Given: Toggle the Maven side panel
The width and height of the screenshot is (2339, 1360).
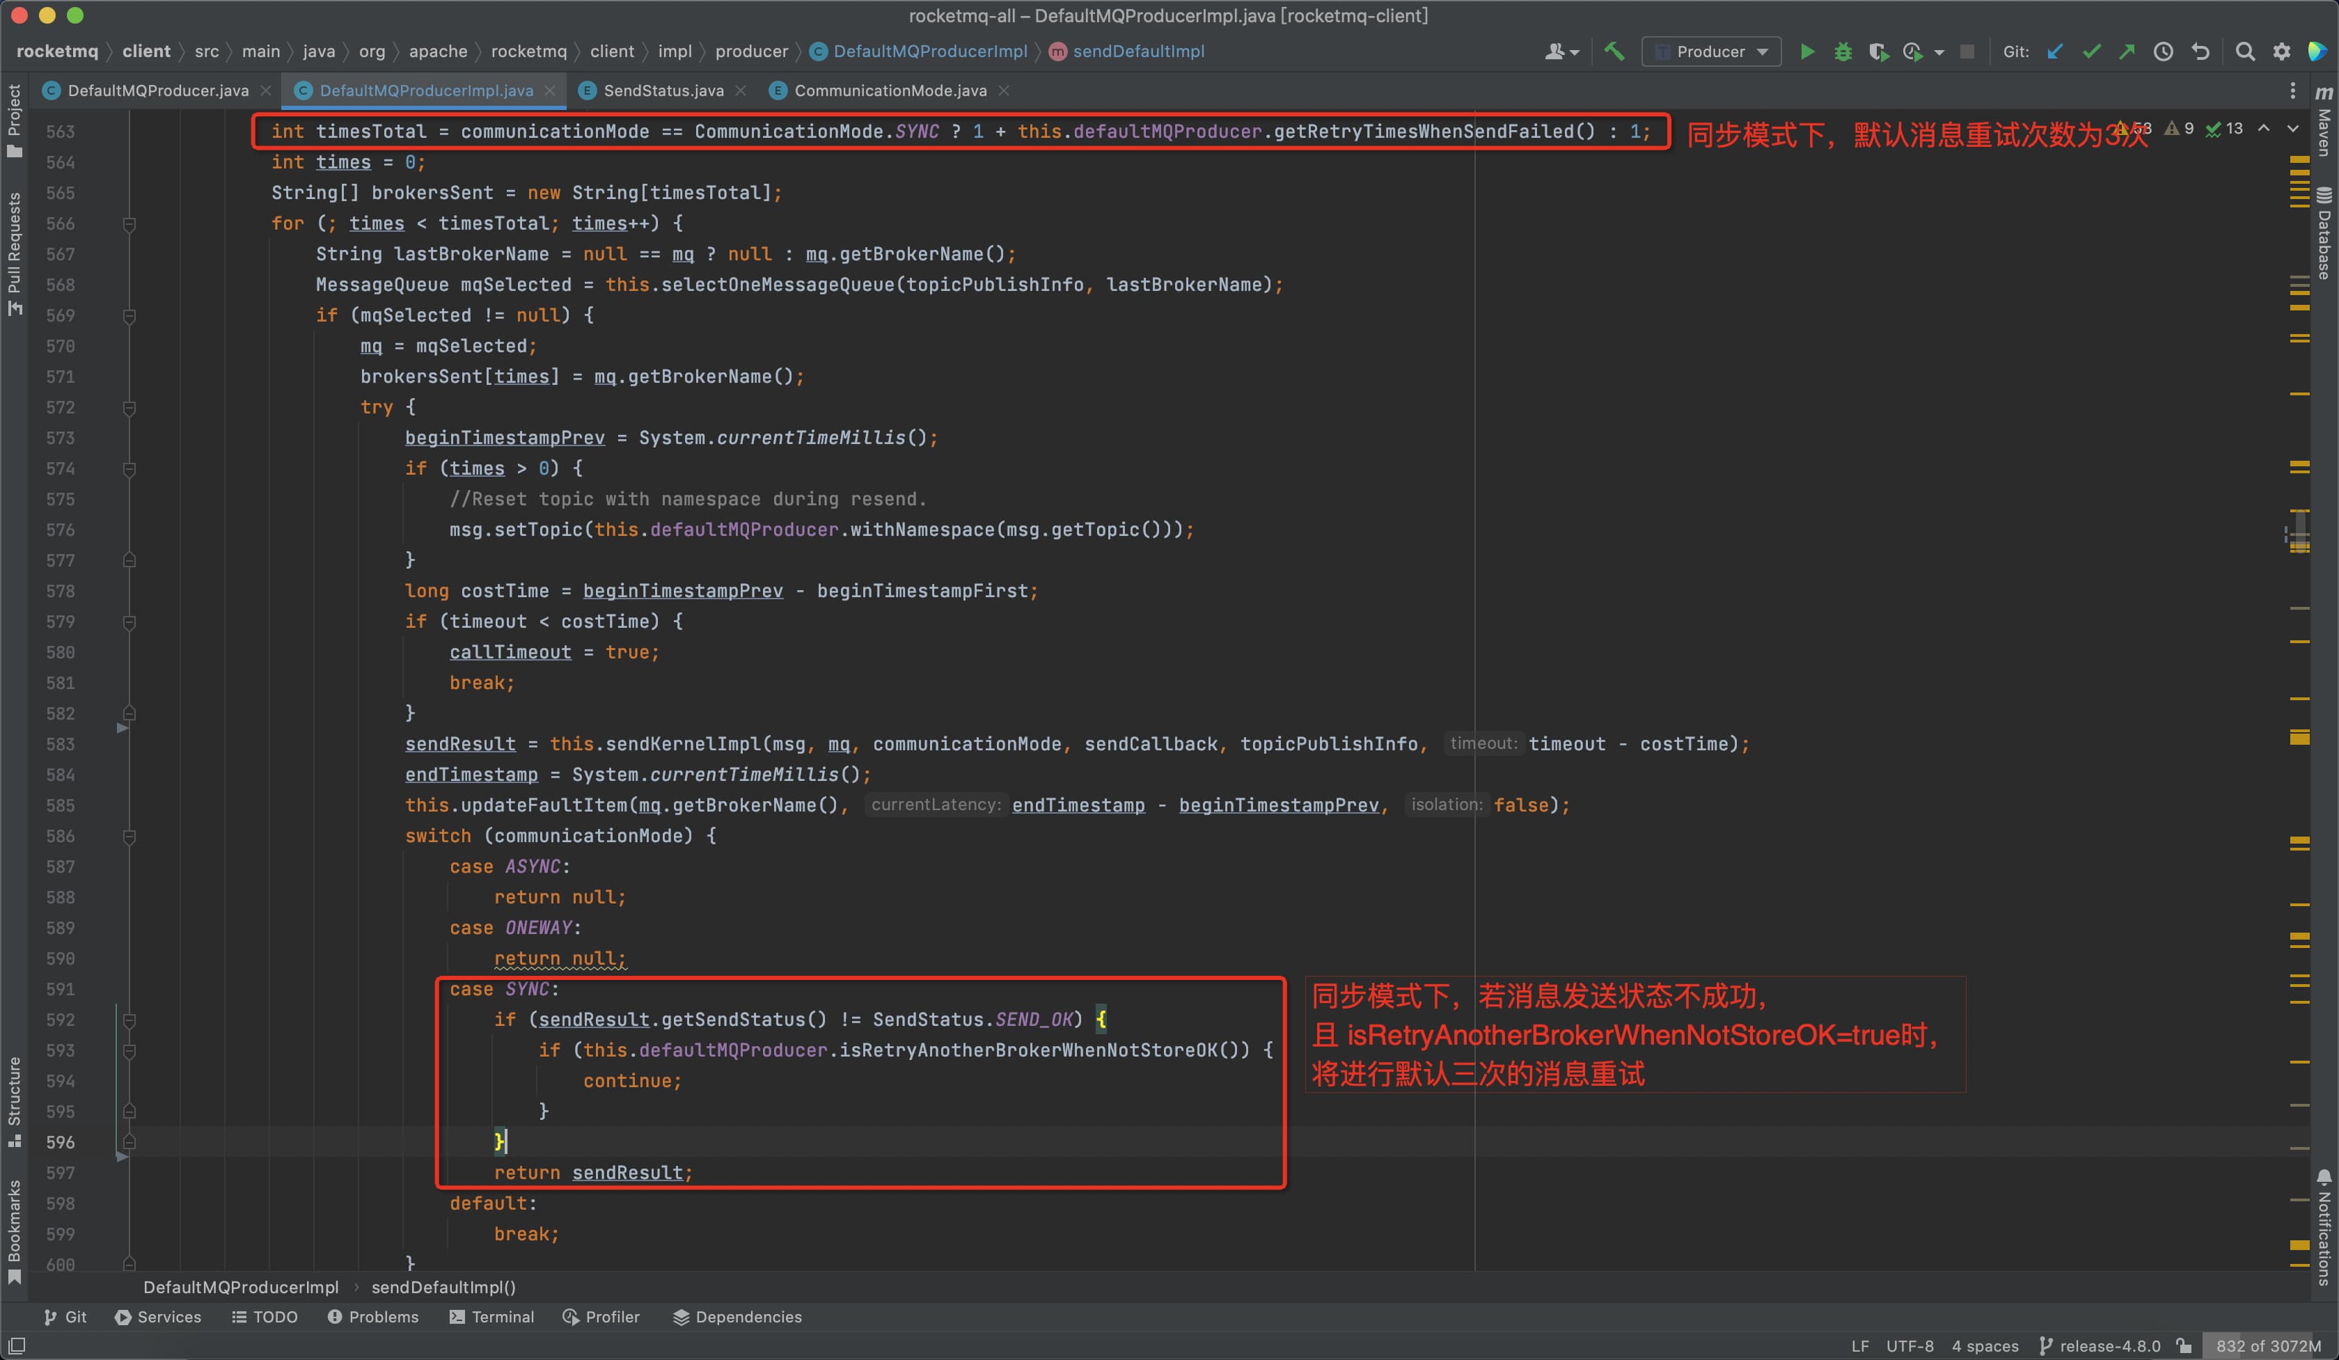Looking at the screenshot, I should pos(2323,120).
